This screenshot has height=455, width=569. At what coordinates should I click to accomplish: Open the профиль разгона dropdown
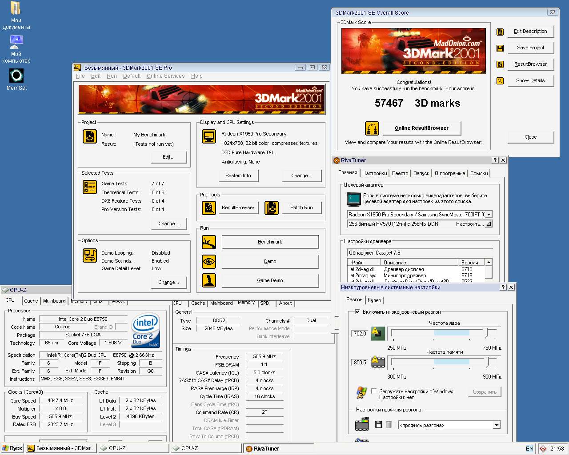pos(497,425)
